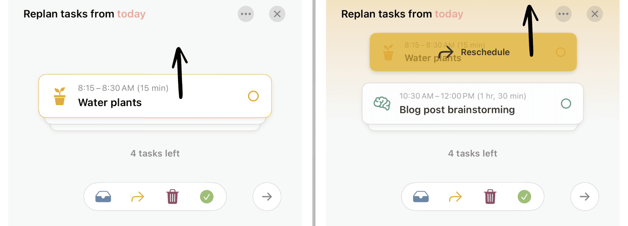This screenshot has height=226, width=628.
Task: Toggle completion circle on yellow Reschedule card
Action: (560, 52)
